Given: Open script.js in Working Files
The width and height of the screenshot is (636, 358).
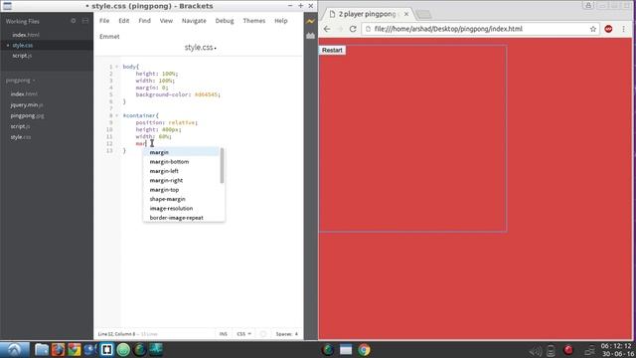Looking at the screenshot, I should tap(22, 56).
